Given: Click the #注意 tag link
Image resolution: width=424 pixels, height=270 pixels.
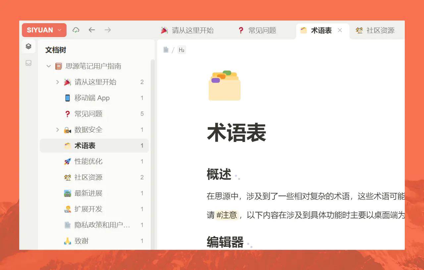Looking at the screenshot, I should point(227,215).
